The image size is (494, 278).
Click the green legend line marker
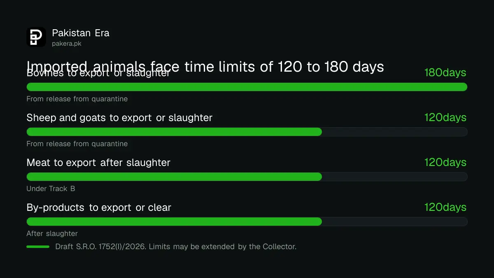[38, 247]
